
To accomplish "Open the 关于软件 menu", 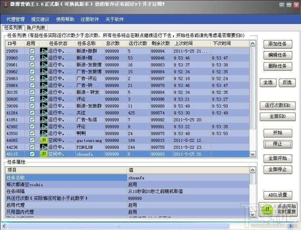I will coord(114,19).
